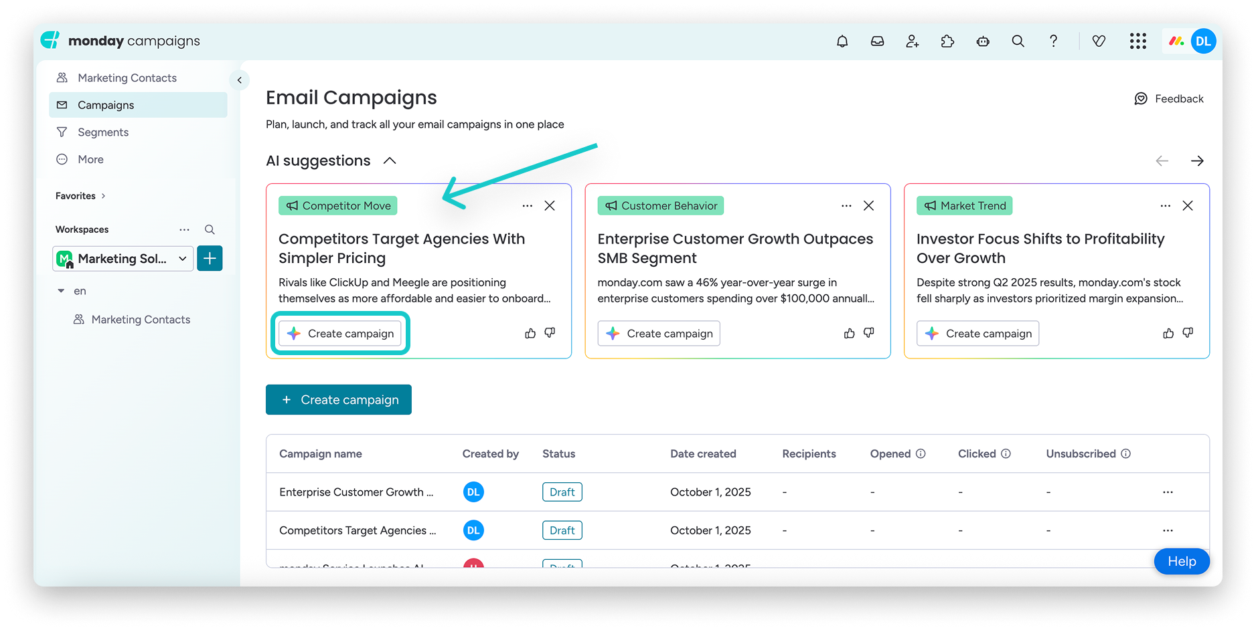Click the heart favorites icon in the top bar
This screenshot has height=630, width=1256.
[x=1099, y=41]
